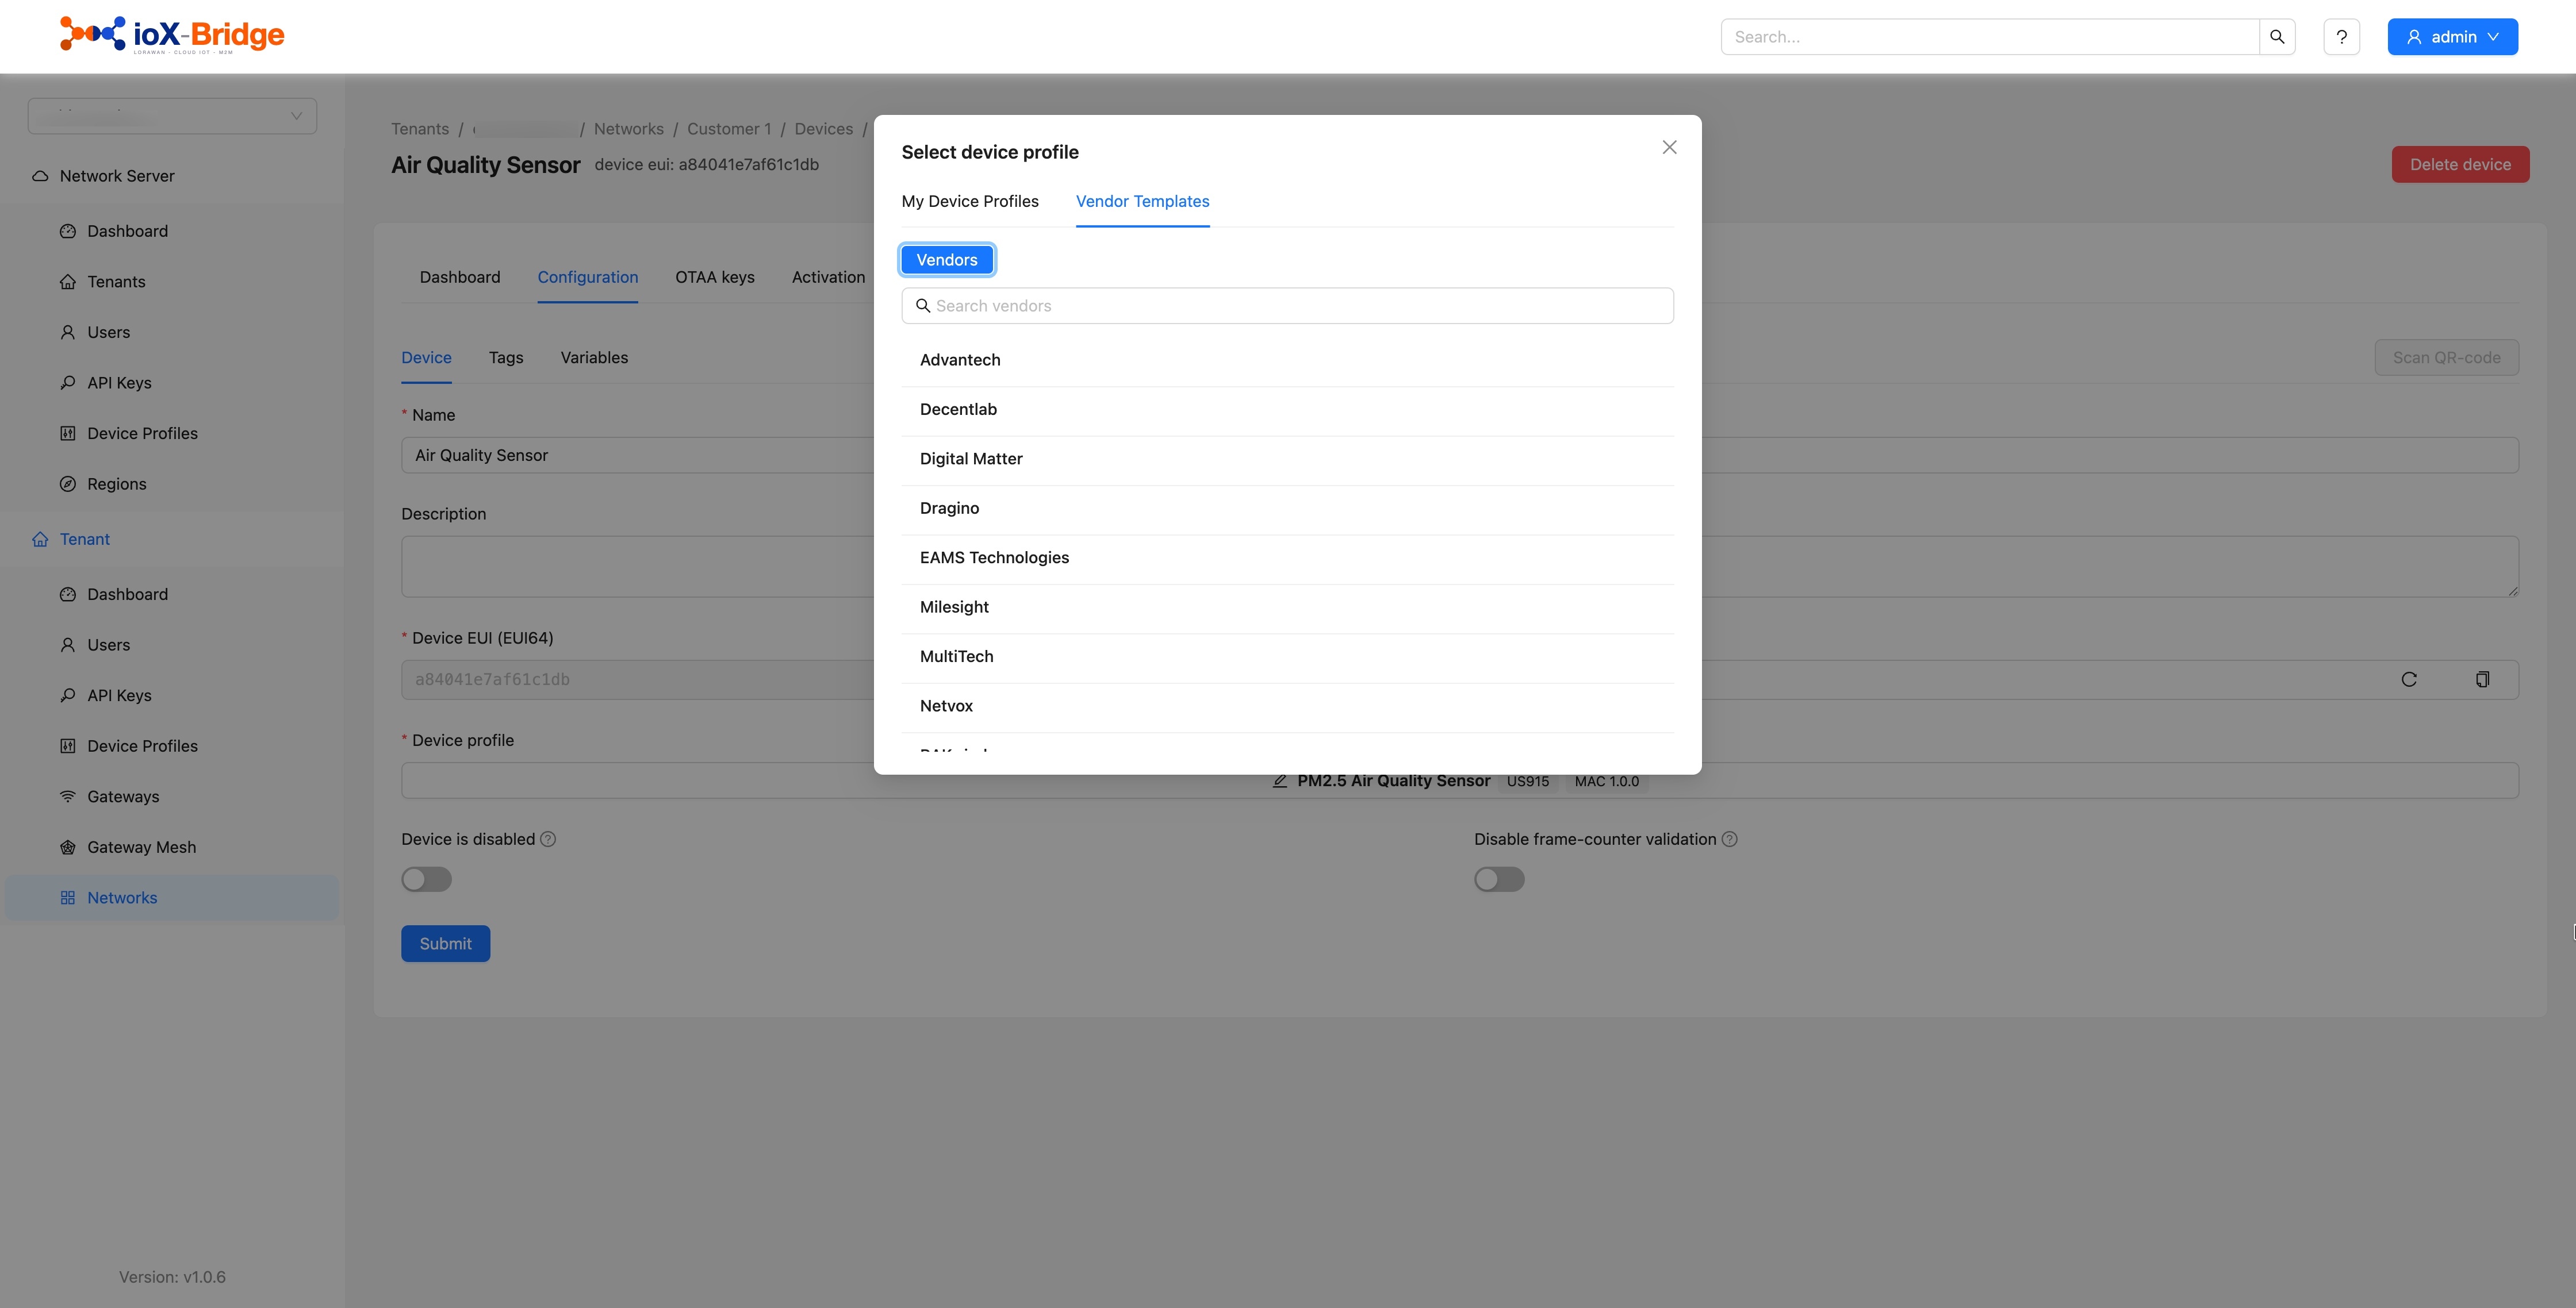
Task: Click Delete device button
Action: pos(2460,165)
